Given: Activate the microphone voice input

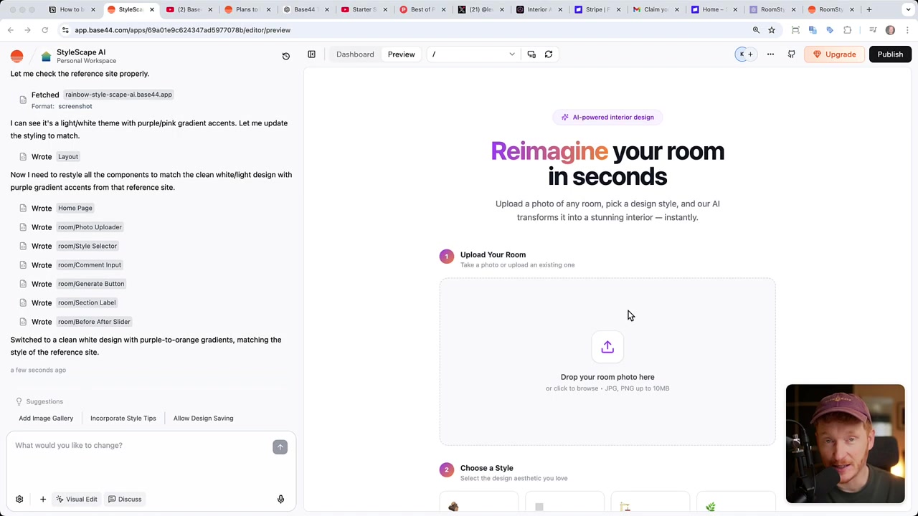Looking at the screenshot, I should click(x=280, y=499).
